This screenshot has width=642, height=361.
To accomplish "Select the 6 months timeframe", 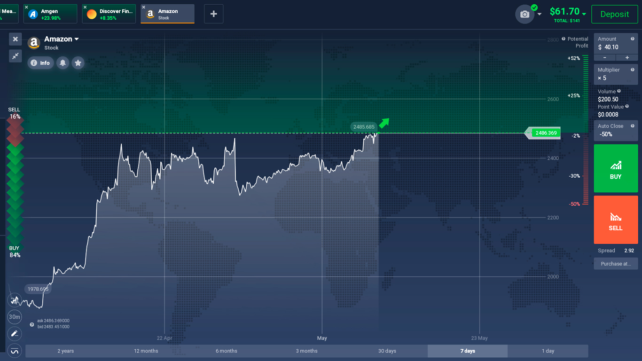I will [x=227, y=351].
